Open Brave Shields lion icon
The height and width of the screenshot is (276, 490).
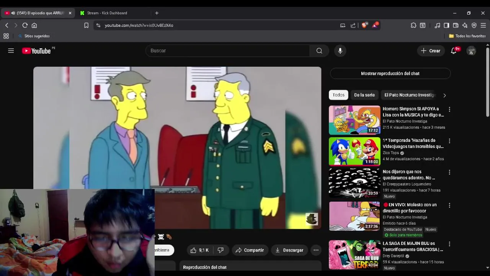(364, 25)
